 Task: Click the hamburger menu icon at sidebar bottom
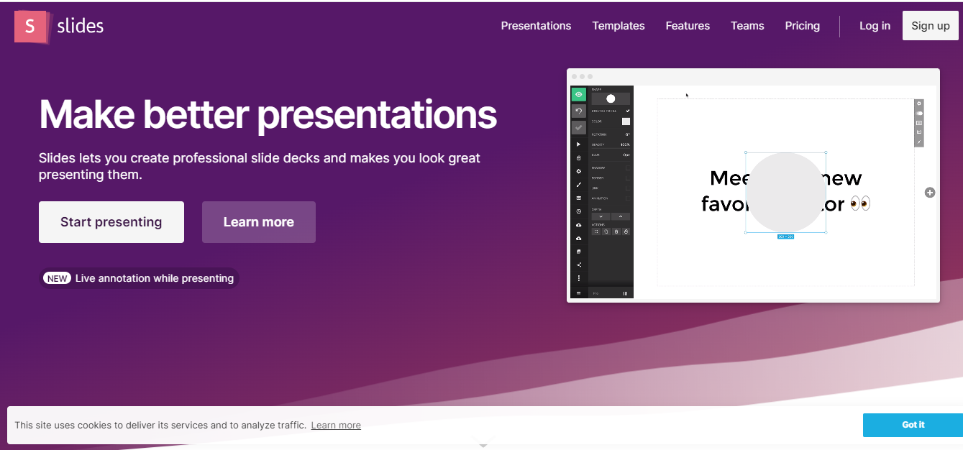tap(579, 293)
